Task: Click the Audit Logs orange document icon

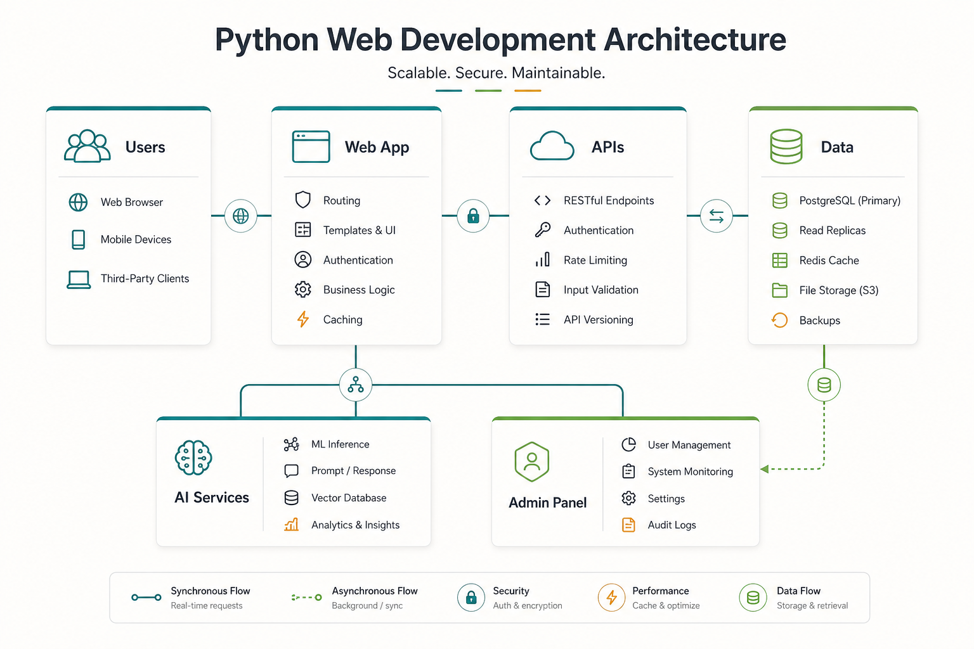Action: (x=629, y=525)
